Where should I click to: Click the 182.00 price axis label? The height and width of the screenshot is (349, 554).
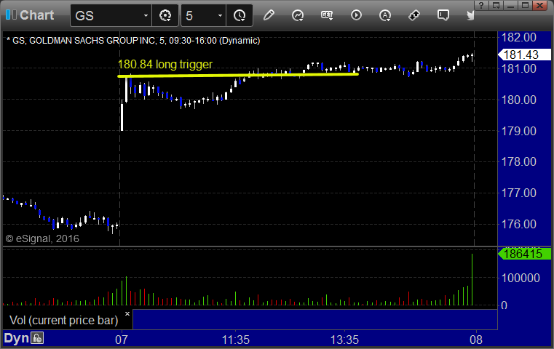click(x=519, y=37)
